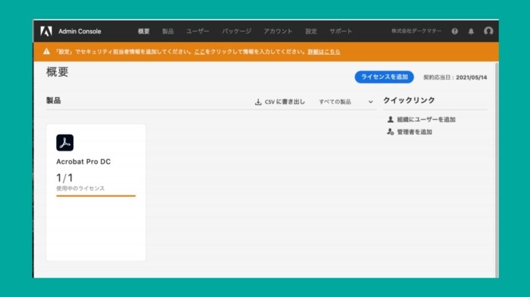Image resolution: width=530 pixels, height=297 pixels.
Task: Open notifications bell icon
Action: click(471, 31)
